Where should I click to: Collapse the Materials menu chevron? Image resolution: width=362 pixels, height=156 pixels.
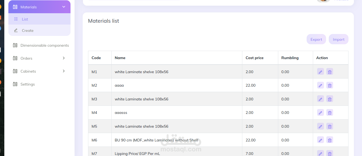tap(64, 7)
